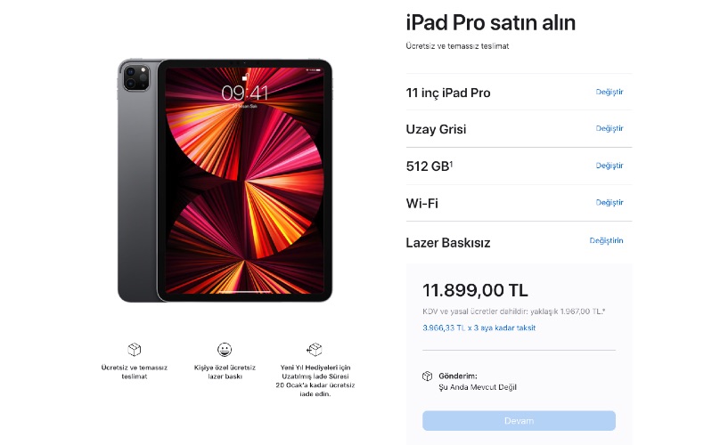Click the smiley face laser engraving icon
Screen dimensions: 720x445
225,350
